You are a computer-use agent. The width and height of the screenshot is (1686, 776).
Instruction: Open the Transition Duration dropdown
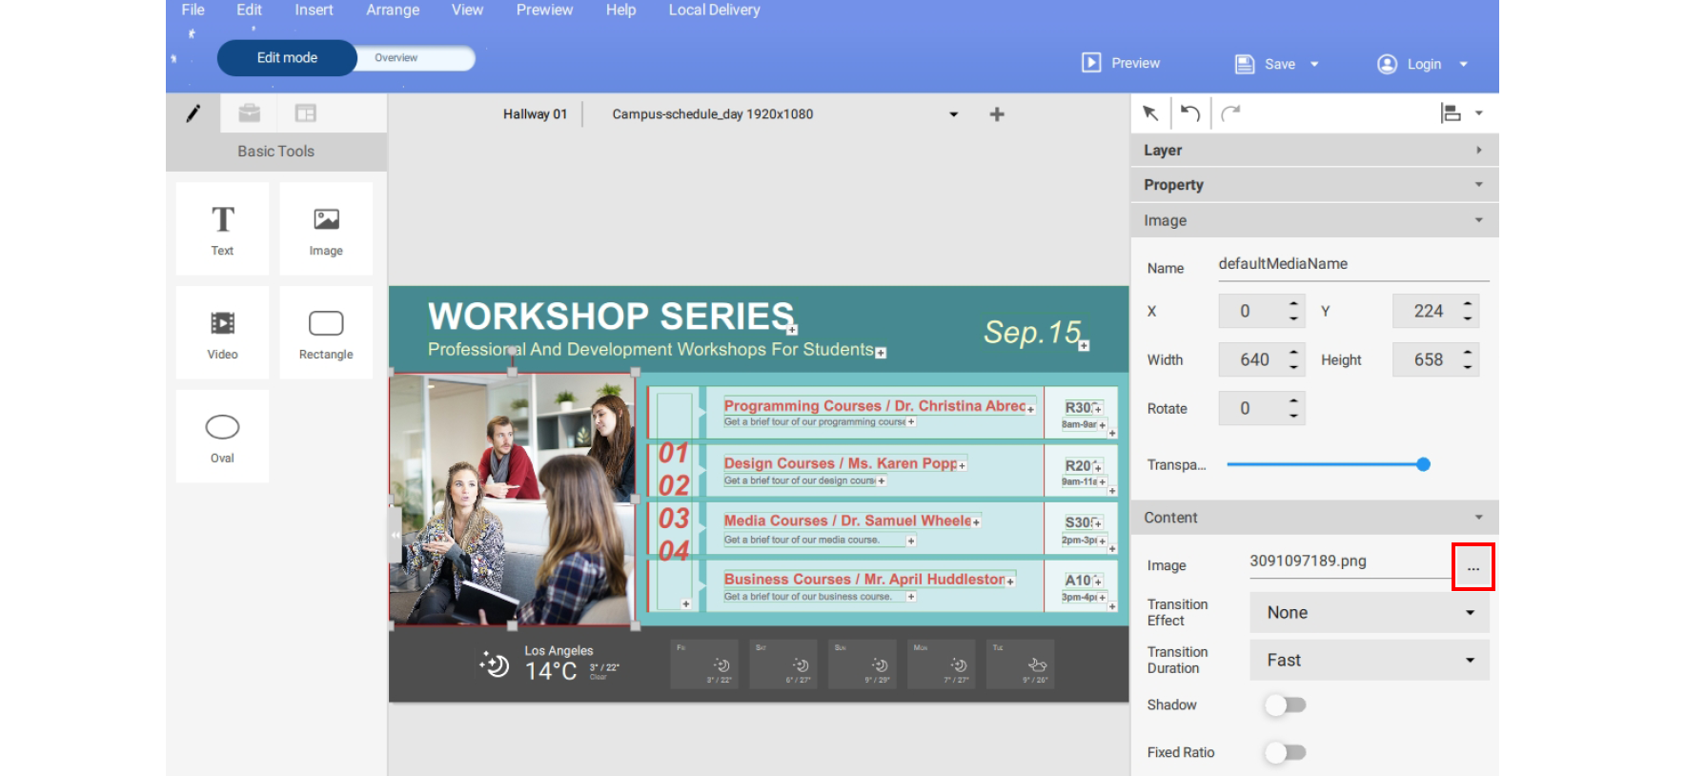pyautogui.click(x=1369, y=661)
